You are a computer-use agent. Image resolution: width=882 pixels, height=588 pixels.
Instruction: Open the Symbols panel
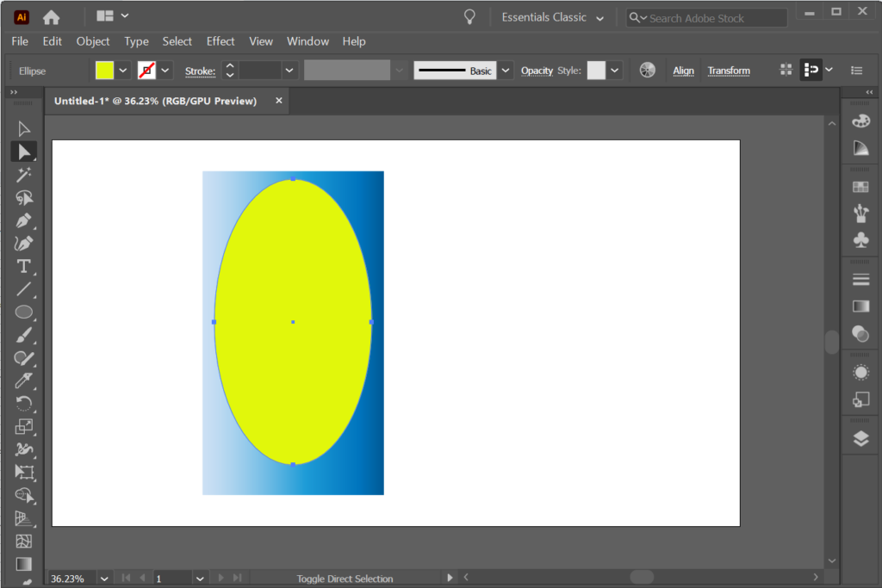click(860, 240)
